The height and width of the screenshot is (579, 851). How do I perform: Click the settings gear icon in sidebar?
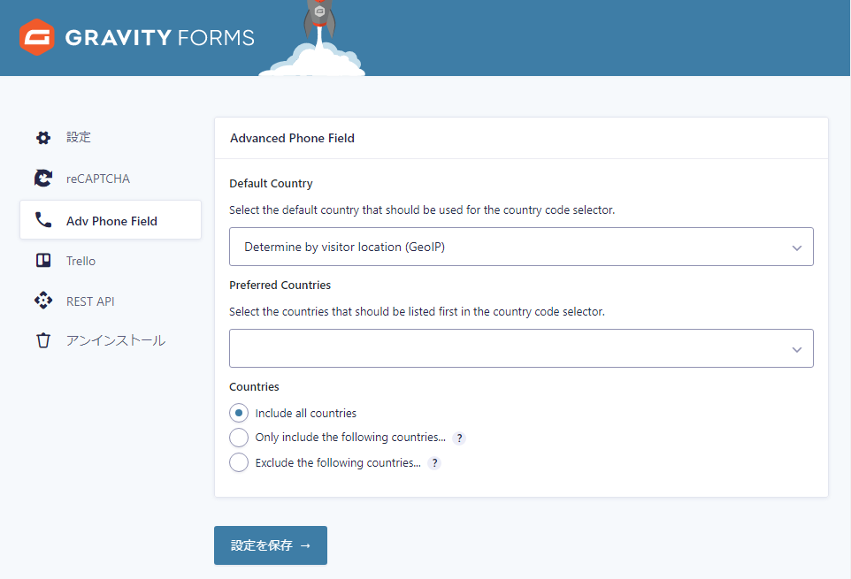(x=42, y=138)
